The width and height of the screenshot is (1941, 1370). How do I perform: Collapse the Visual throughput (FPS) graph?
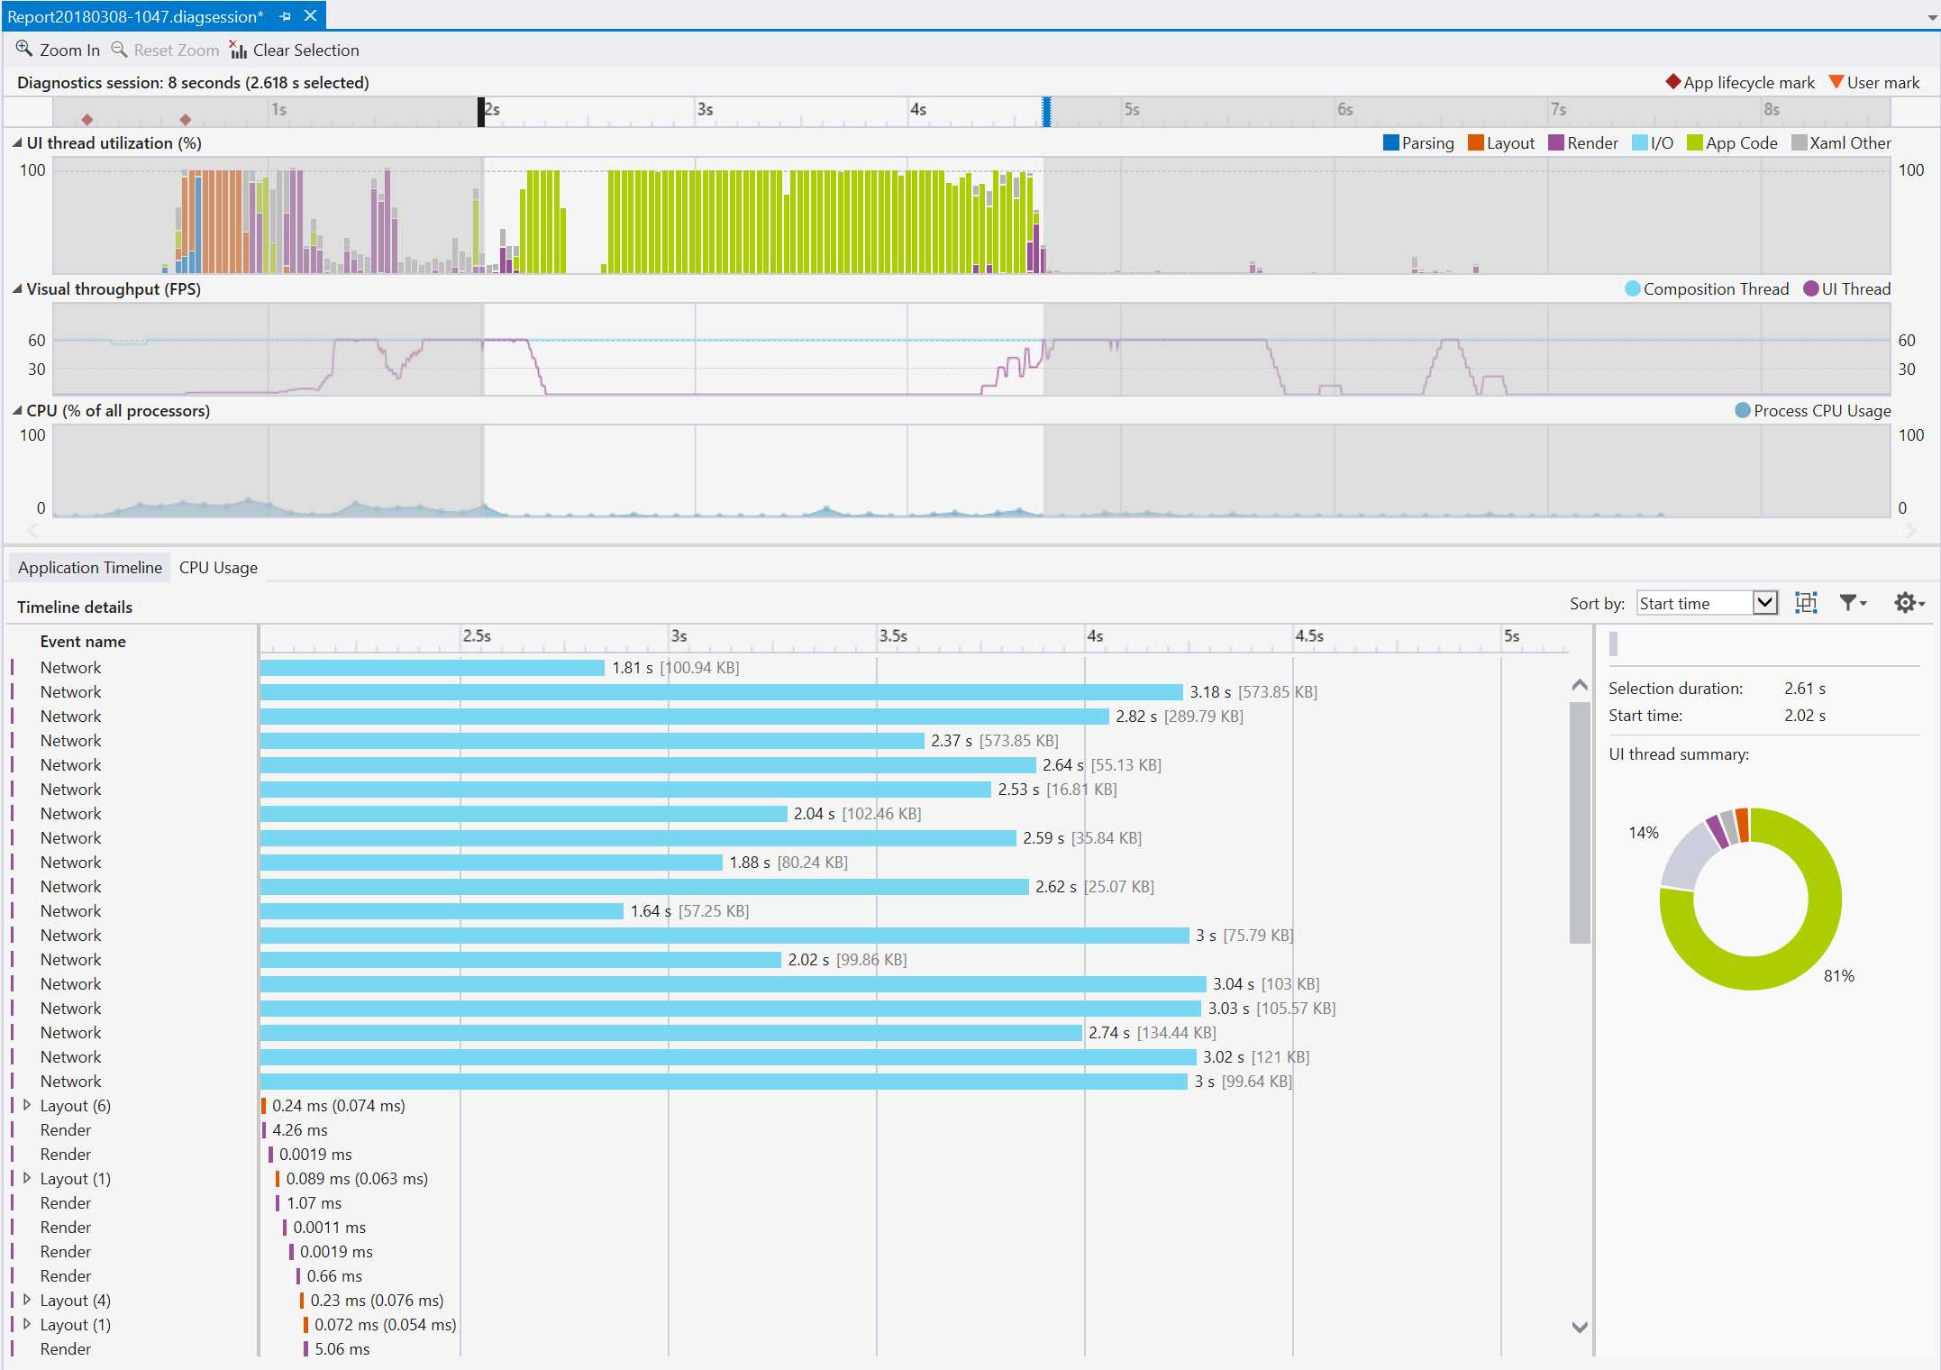tap(16, 288)
